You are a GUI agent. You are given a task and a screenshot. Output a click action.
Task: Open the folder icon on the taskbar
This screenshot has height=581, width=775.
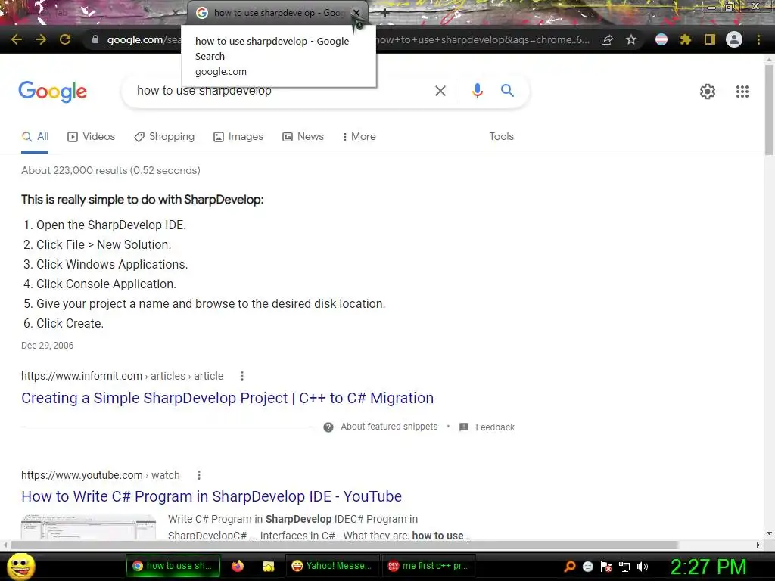pos(269,566)
